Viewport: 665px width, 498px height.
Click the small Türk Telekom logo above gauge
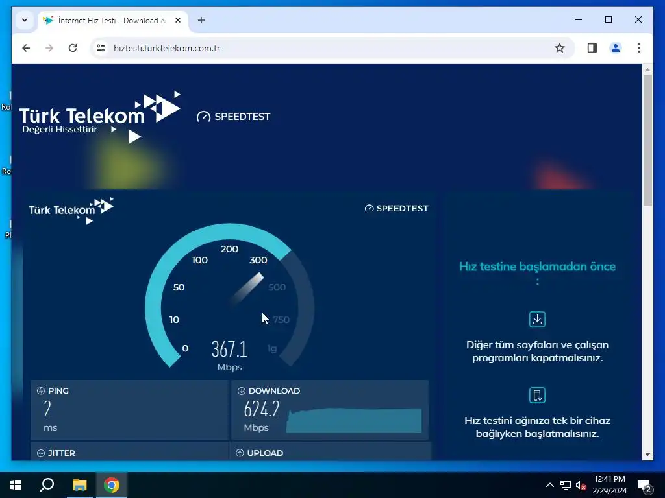click(71, 211)
